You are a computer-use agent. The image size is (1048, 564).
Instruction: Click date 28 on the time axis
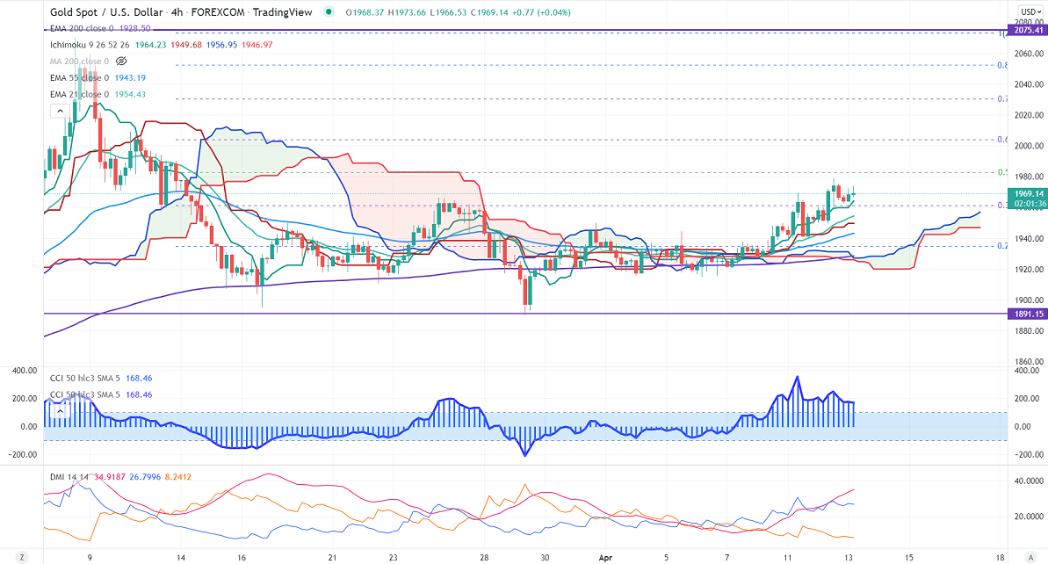485,557
